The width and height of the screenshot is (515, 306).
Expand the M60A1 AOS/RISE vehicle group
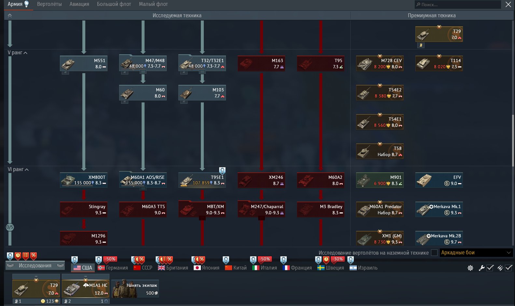(x=143, y=189)
